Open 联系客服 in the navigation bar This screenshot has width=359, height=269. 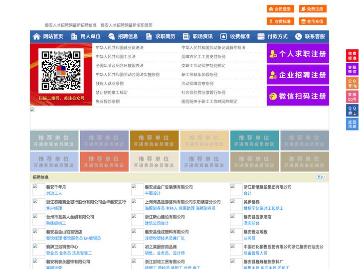315,36
